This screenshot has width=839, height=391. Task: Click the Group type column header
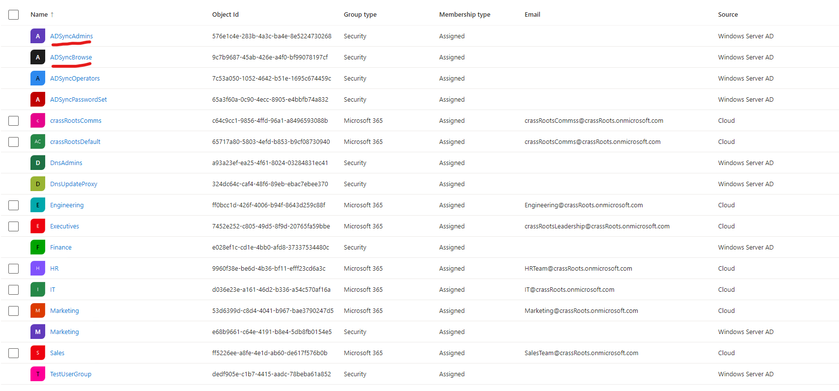[x=360, y=15]
